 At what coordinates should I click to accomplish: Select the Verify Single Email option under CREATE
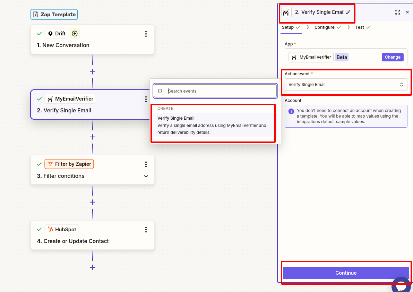pyautogui.click(x=213, y=125)
